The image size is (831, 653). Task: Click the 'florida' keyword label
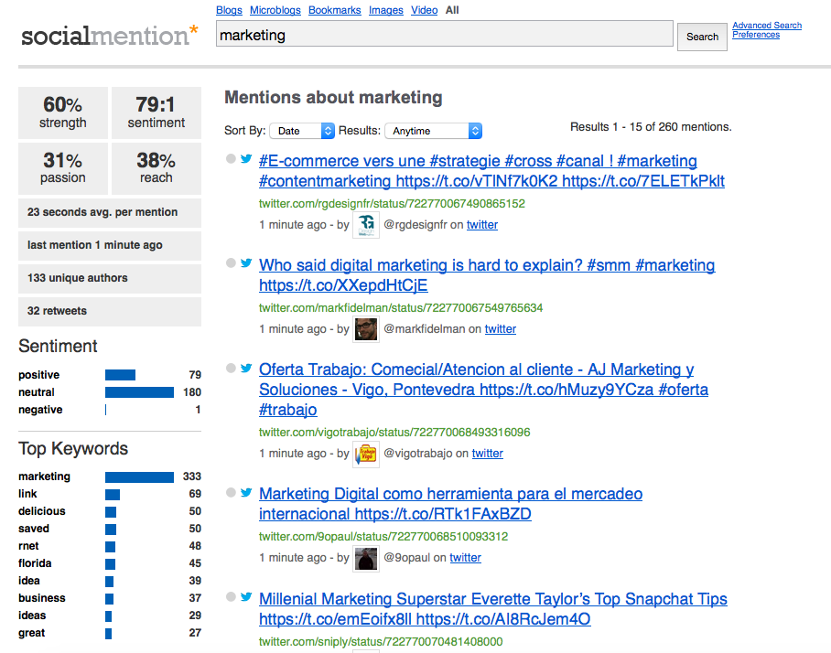coord(35,563)
